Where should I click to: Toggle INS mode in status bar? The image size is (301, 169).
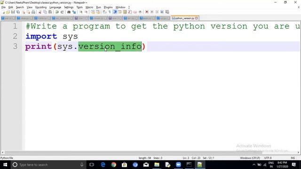[x=293, y=158]
